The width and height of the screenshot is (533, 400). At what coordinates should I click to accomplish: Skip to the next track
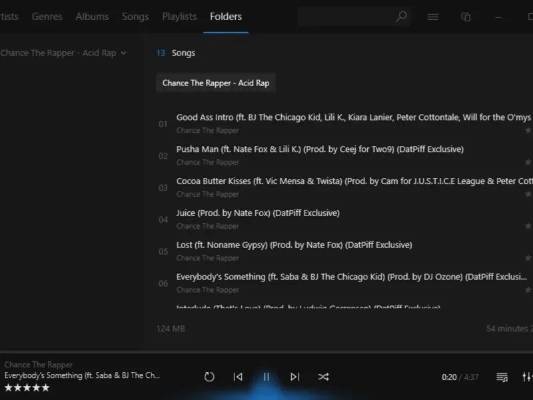[294, 377]
